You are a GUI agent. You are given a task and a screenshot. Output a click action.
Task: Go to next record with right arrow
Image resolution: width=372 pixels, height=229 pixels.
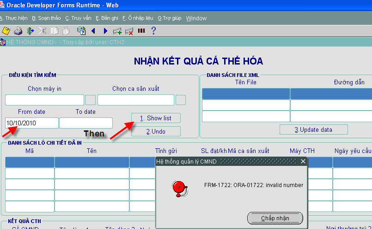point(105,31)
